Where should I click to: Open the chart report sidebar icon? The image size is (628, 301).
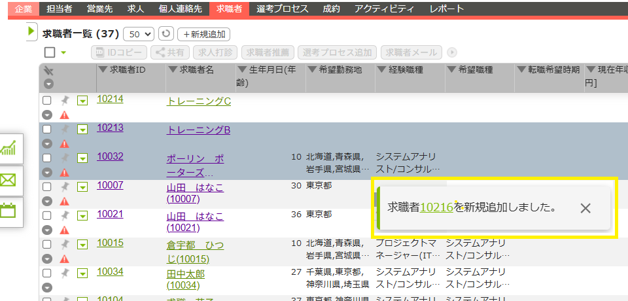9,149
